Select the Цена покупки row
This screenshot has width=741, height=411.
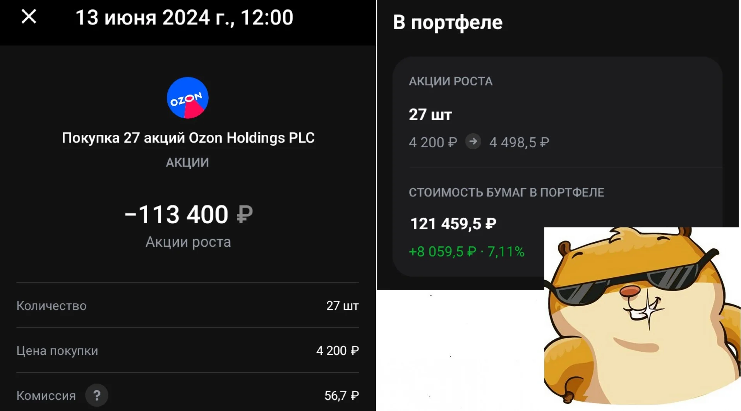(188, 351)
